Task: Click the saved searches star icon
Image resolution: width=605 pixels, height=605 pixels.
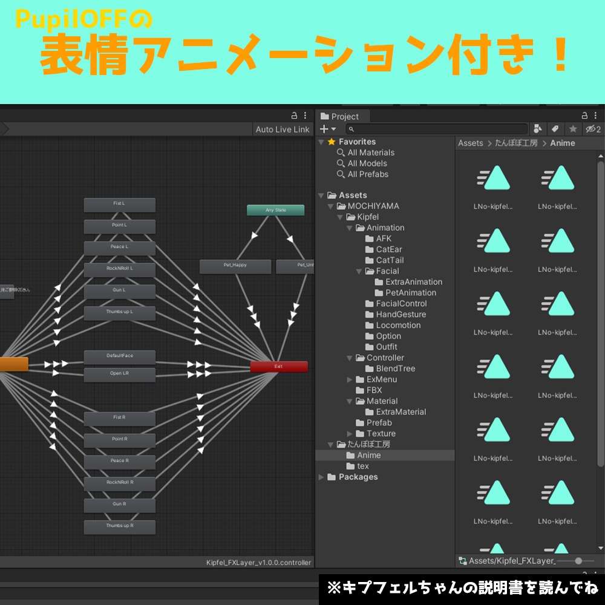Action: (573, 128)
